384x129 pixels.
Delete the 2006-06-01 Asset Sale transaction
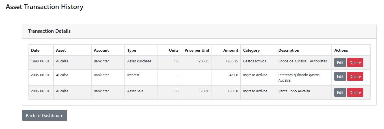[355, 93]
